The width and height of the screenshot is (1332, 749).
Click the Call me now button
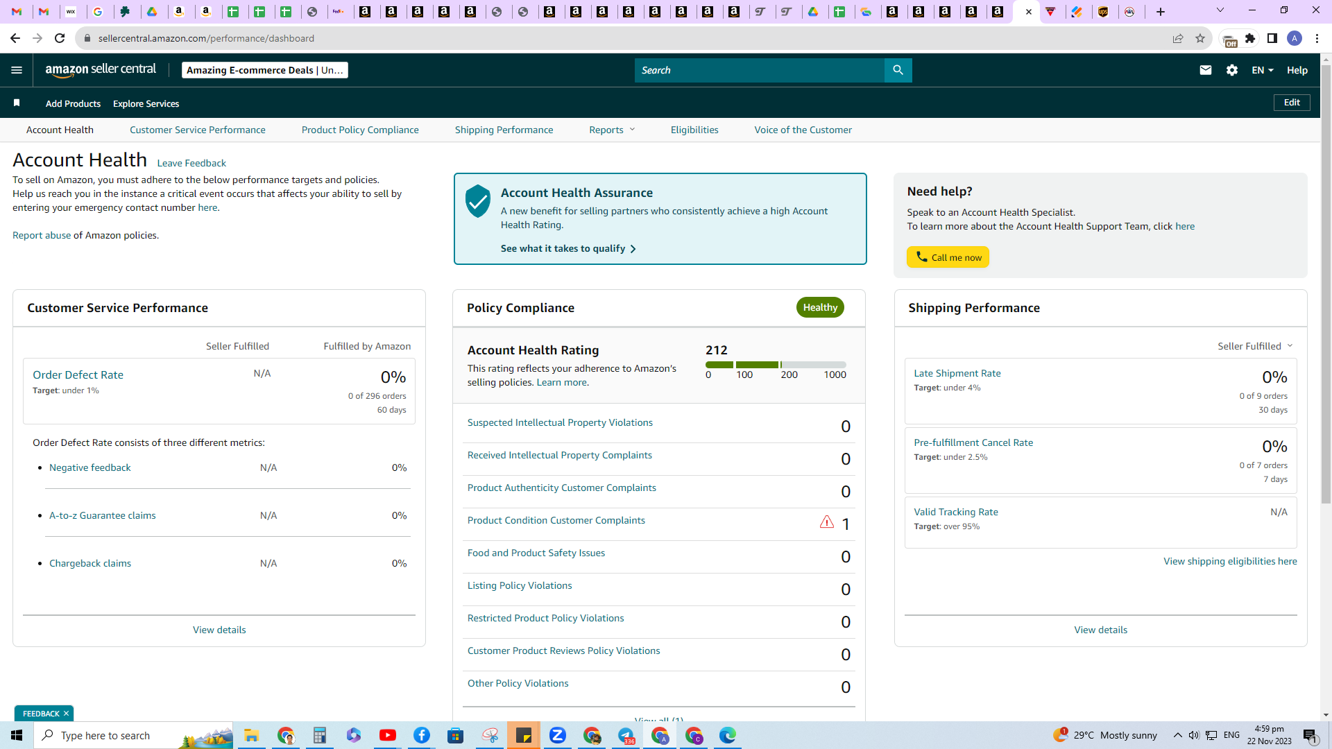pyautogui.click(x=948, y=257)
